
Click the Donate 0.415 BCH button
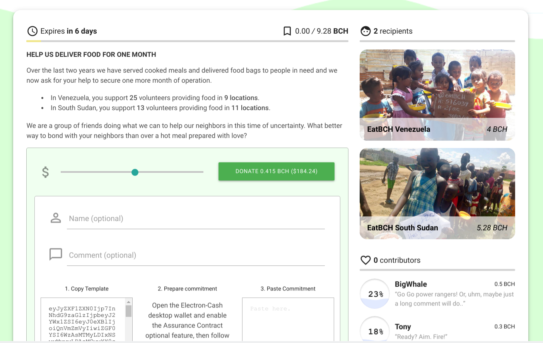tap(277, 171)
